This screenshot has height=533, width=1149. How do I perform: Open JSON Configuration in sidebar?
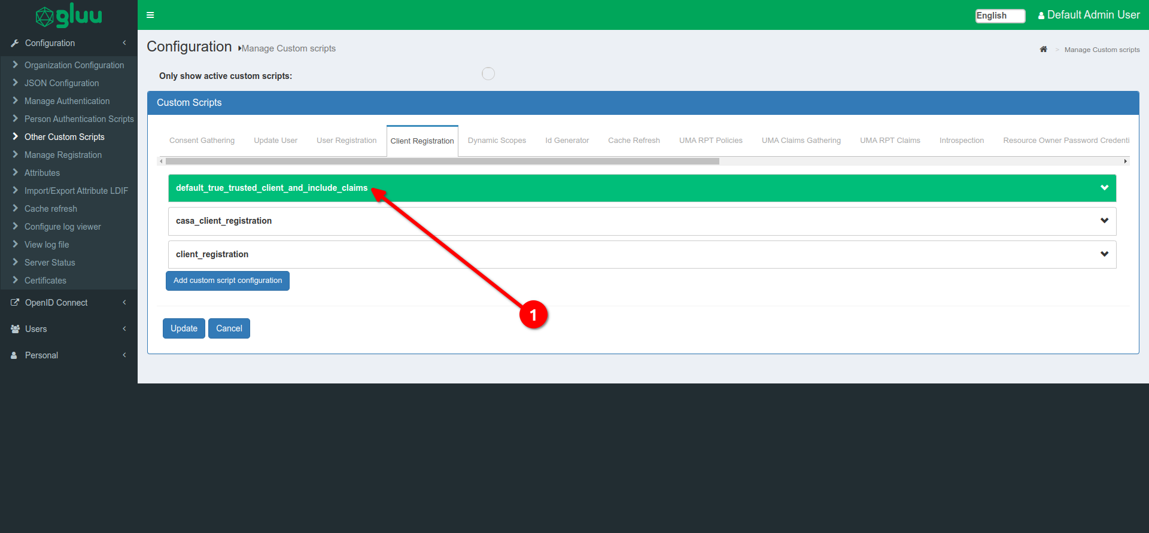pos(62,83)
